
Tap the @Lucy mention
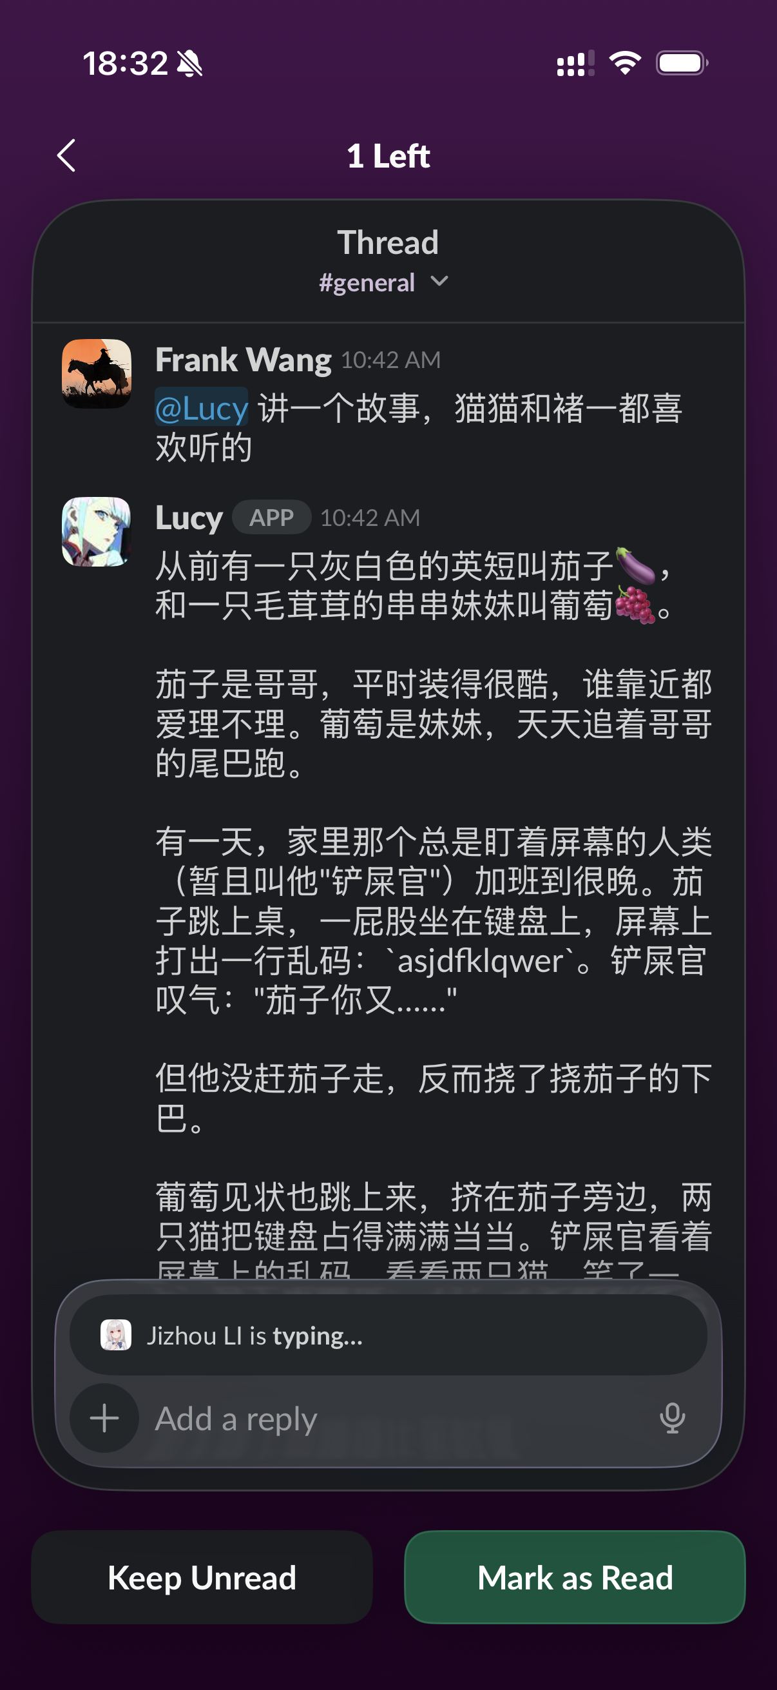click(x=201, y=407)
